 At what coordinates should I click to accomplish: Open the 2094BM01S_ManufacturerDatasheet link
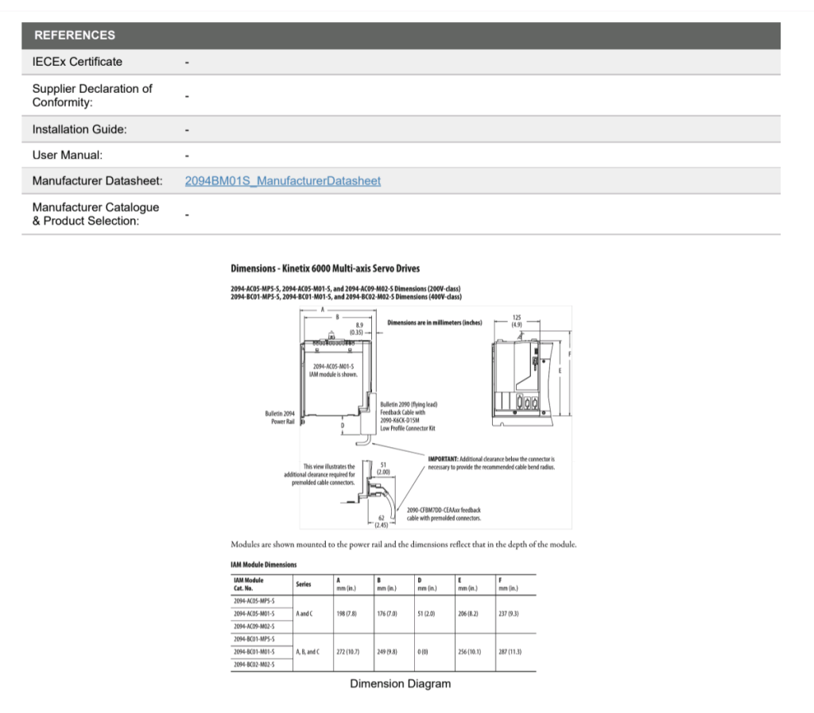click(x=282, y=181)
